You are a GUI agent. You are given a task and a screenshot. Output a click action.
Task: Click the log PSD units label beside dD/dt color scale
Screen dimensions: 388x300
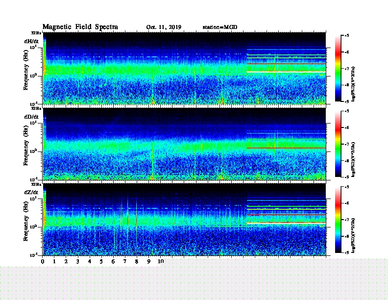coord(353,160)
